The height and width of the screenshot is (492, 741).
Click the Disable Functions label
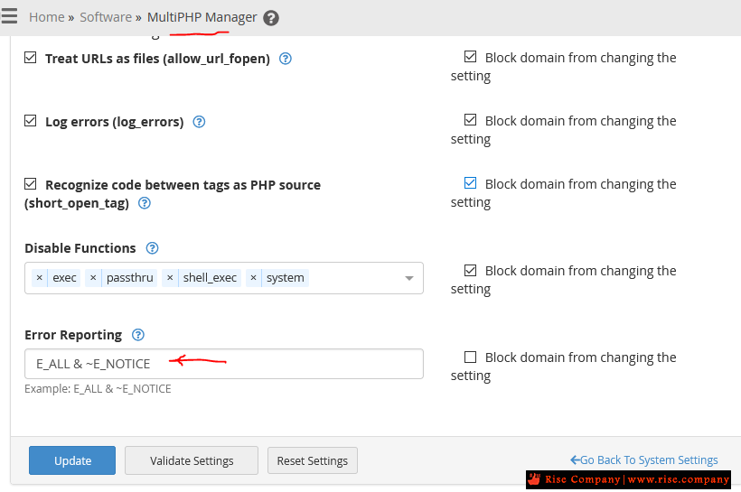click(x=80, y=248)
